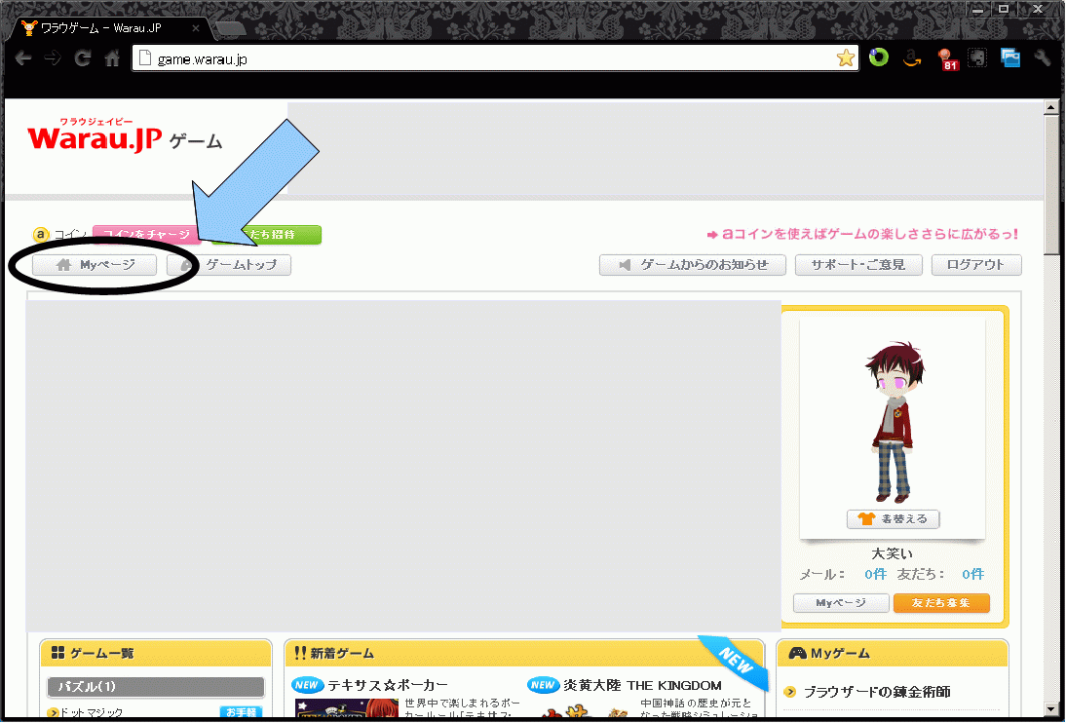Open a new tab with the tab button

230,29
